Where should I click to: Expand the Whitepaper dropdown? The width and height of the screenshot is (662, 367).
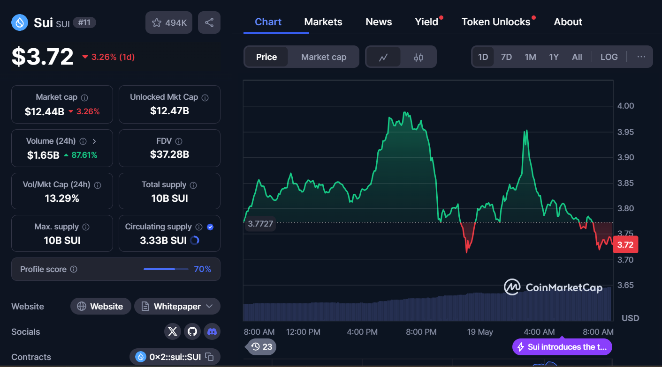(x=177, y=307)
